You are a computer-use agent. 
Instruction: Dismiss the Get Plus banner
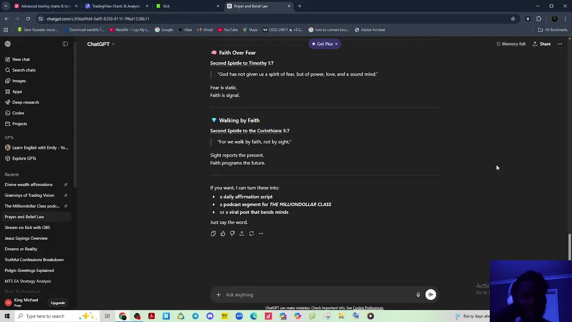tap(336, 44)
